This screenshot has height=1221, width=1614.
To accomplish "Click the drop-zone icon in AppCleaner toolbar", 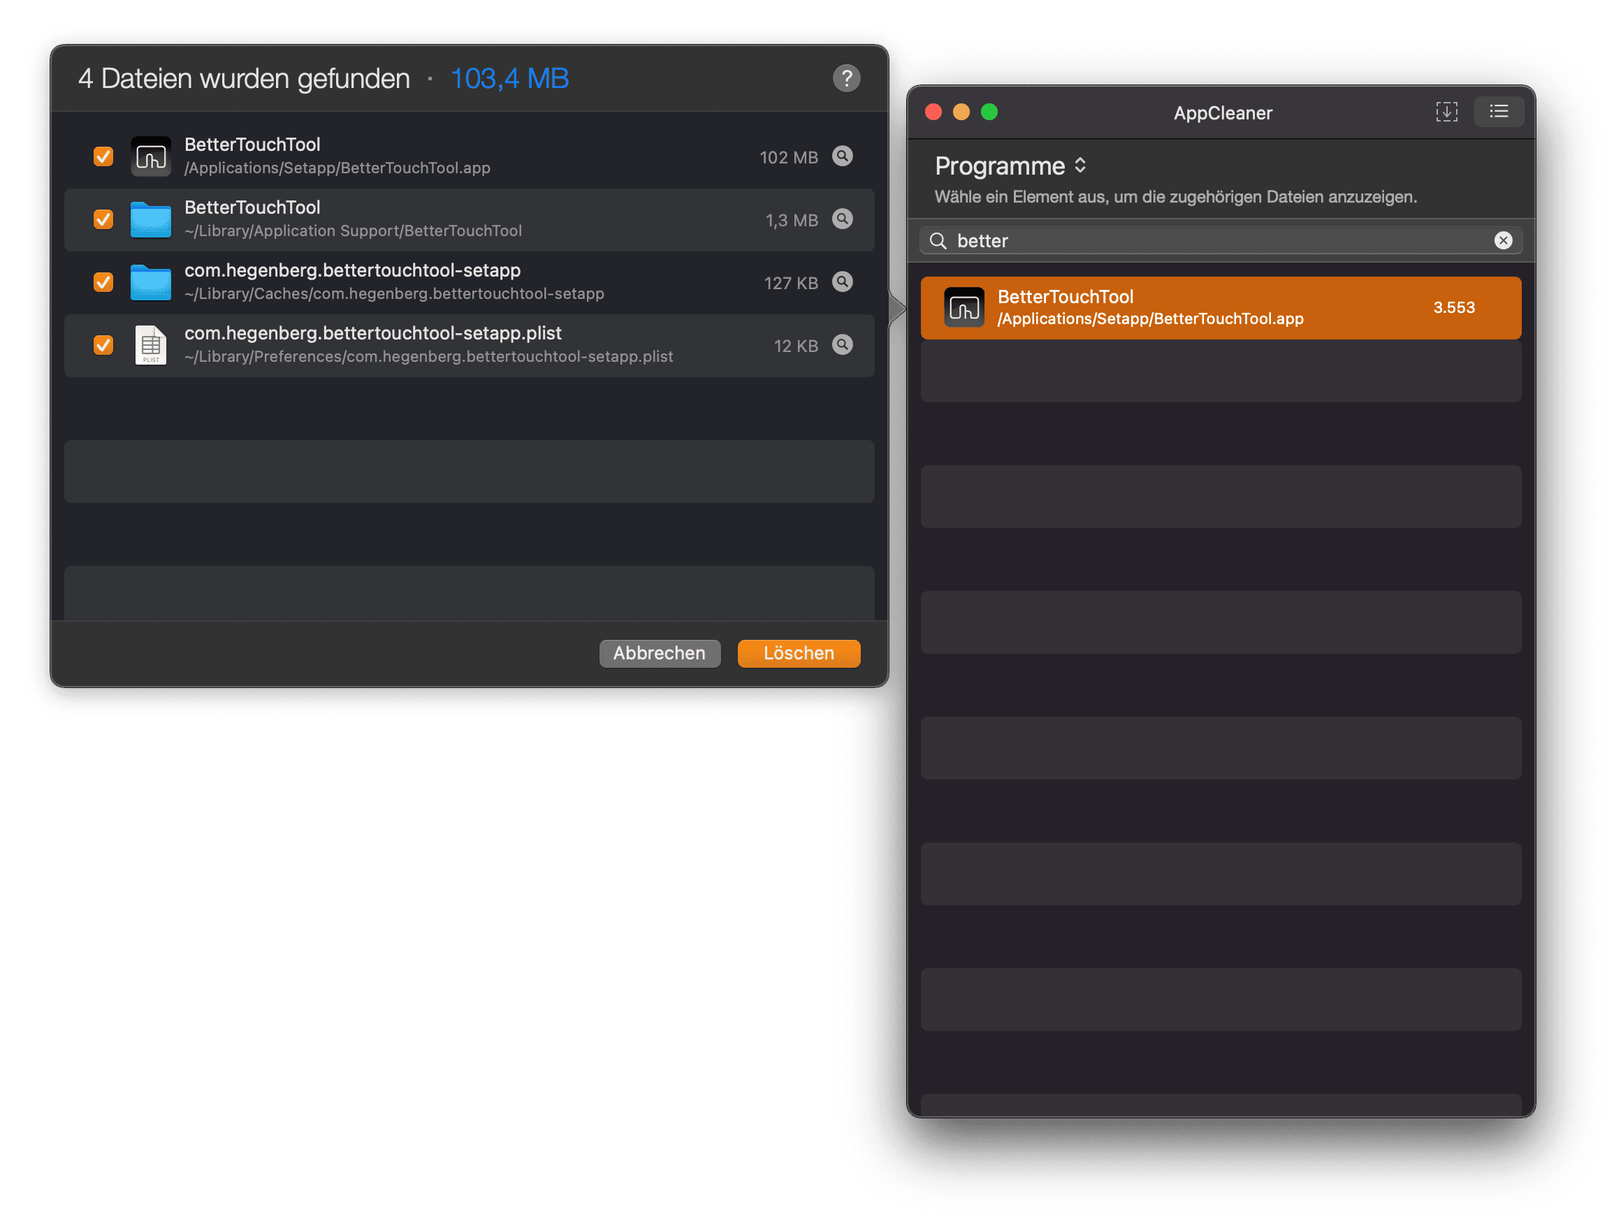I will [1446, 112].
